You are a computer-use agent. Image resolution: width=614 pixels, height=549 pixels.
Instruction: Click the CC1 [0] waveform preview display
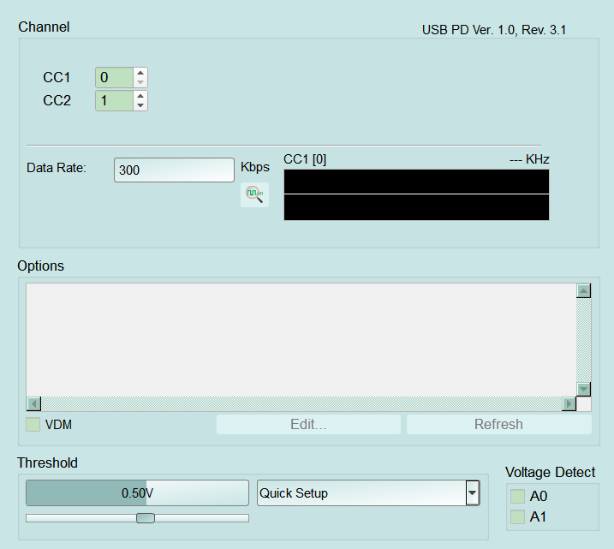click(417, 194)
